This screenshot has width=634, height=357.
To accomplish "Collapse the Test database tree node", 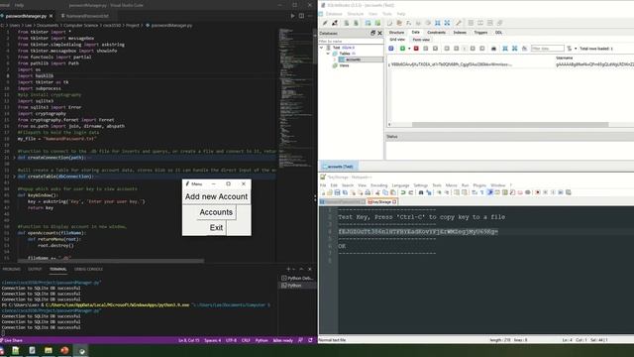I will point(321,48).
